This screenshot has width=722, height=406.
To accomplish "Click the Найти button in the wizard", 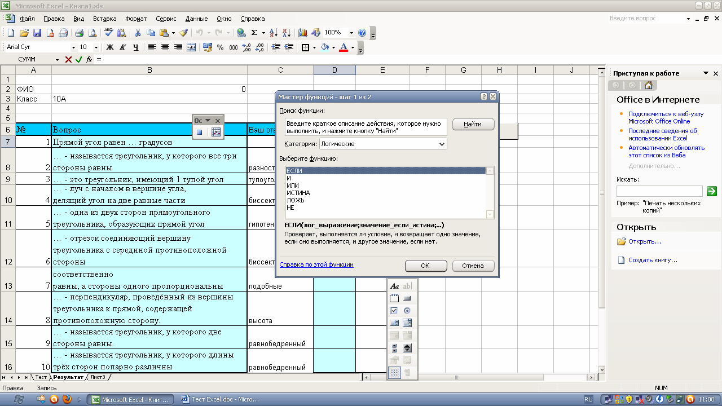I will point(473,125).
